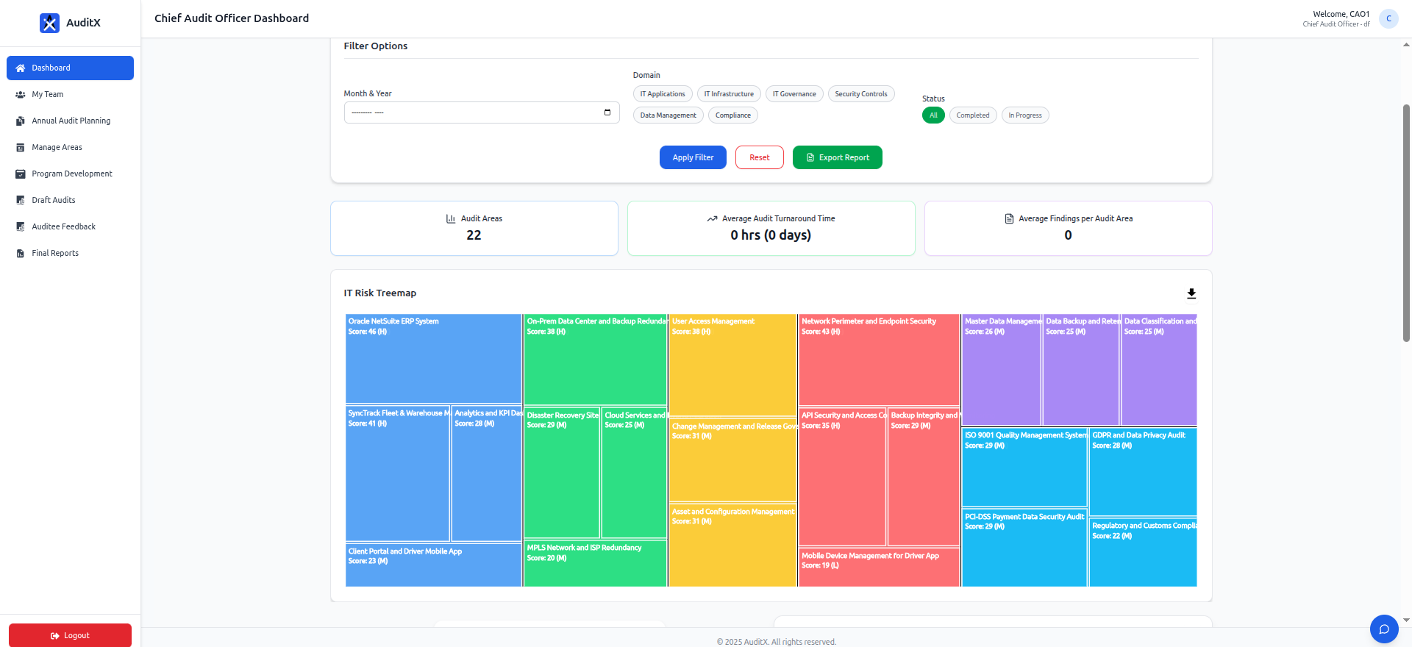Click the Annual Audit Planning icon
Image resolution: width=1412 pixels, height=647 pixels.
pos(21,121)
